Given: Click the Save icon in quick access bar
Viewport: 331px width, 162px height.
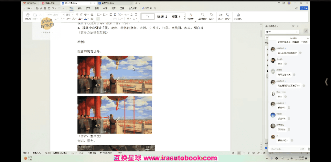Looking at the screenshot, I should pos(37,8).
